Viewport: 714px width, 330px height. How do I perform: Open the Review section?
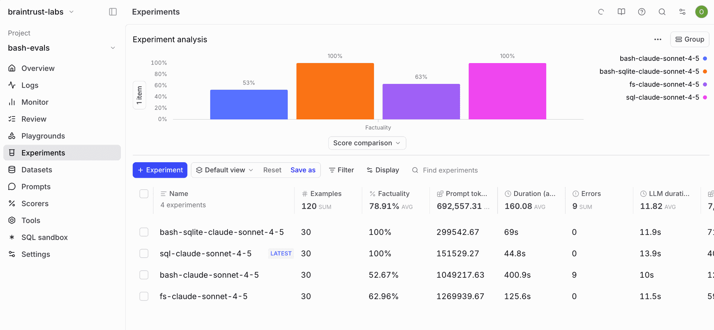(x=62, y=119)
